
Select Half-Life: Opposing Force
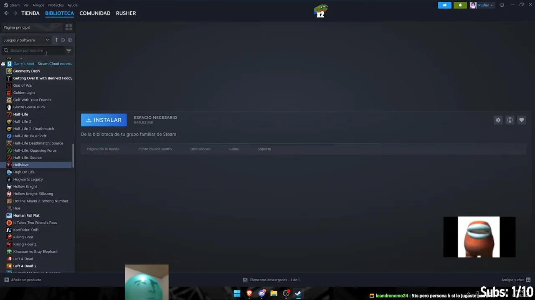[x=37, y=150]
